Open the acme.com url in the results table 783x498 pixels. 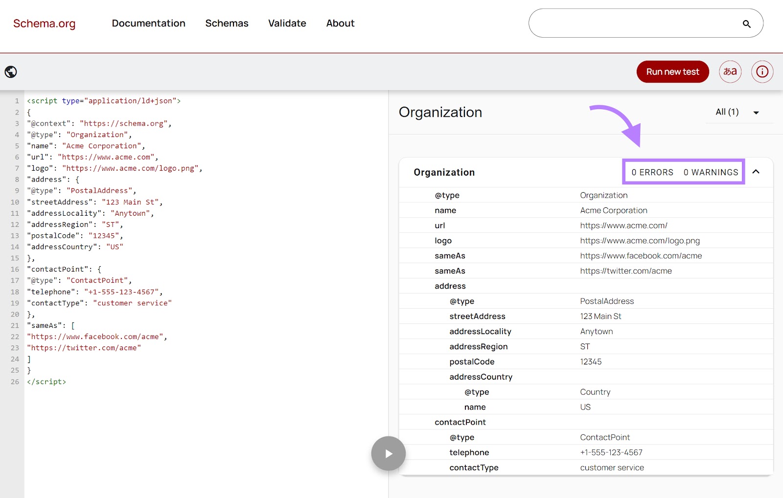(623, 226)
